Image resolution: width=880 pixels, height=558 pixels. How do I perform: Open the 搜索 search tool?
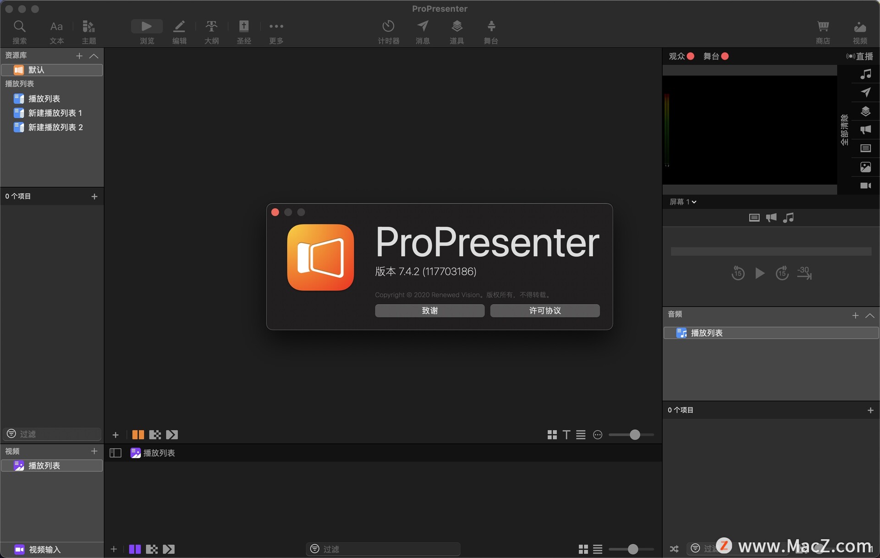pos(19,32)
